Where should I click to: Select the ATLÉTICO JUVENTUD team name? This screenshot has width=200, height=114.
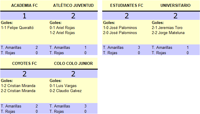pos(73,5)
